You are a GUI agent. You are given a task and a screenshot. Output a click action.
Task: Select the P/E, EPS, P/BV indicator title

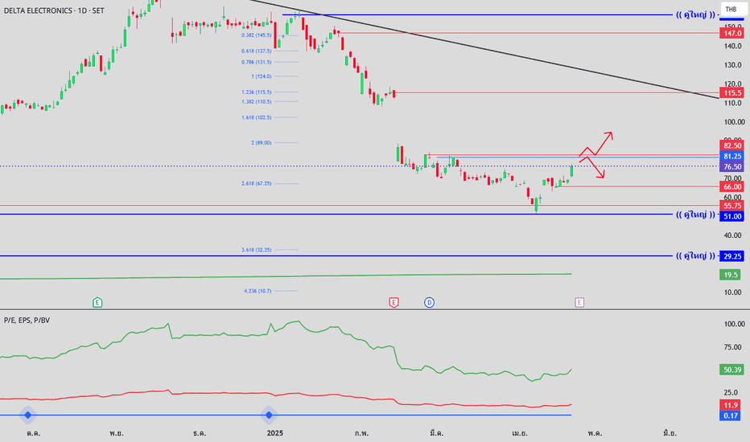click(27, 320)
